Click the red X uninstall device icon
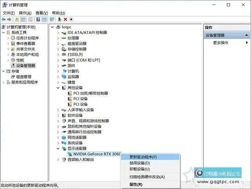 (x=65, y=19)
